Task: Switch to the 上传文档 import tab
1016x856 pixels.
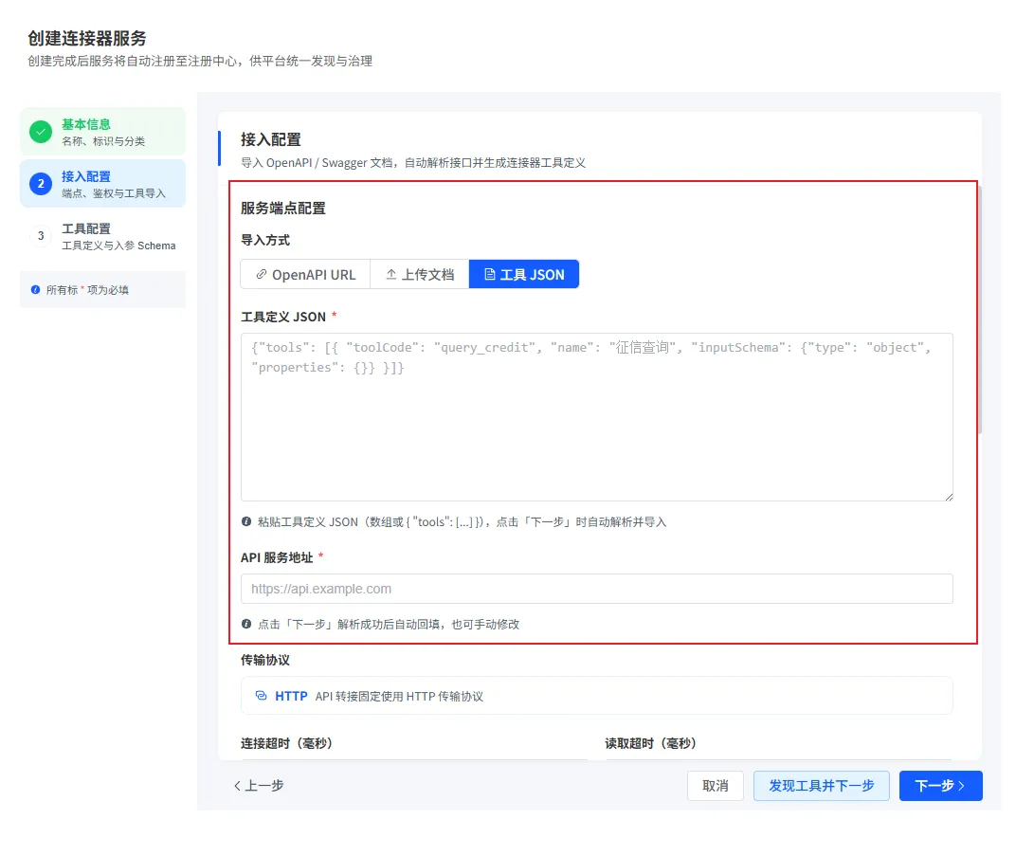Action: pos(419,274)
